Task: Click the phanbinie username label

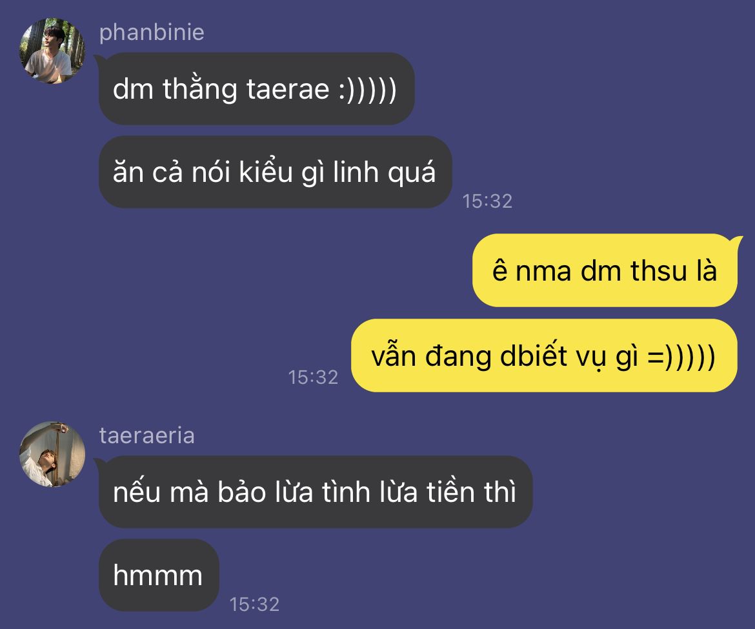Action: pos(152,32)
